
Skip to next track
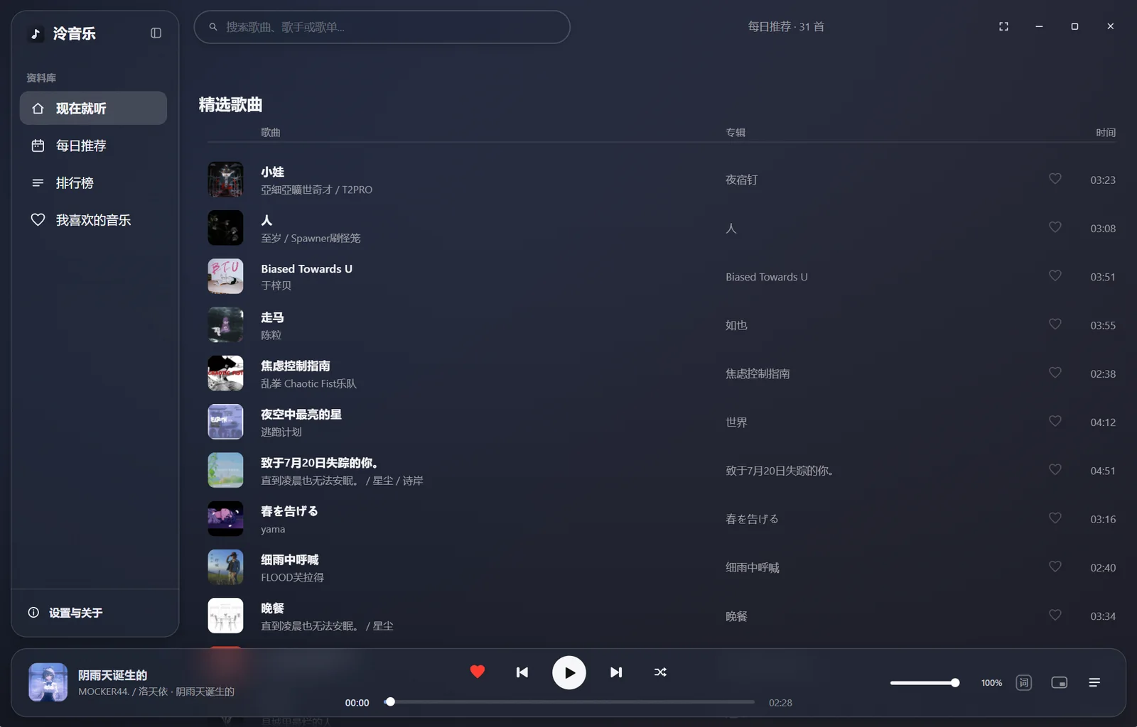coord(616,672)
